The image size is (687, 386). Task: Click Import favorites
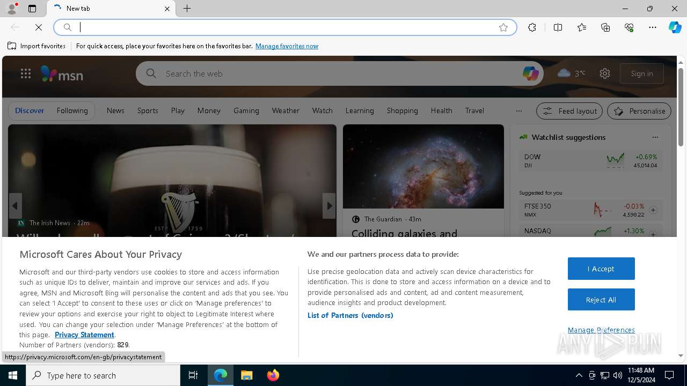pyautogui.click(x=36, y=46)
